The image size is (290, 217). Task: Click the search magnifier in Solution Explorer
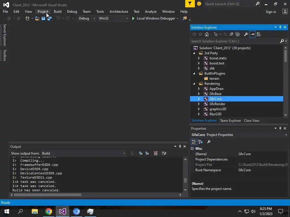(x=282, y=41)
